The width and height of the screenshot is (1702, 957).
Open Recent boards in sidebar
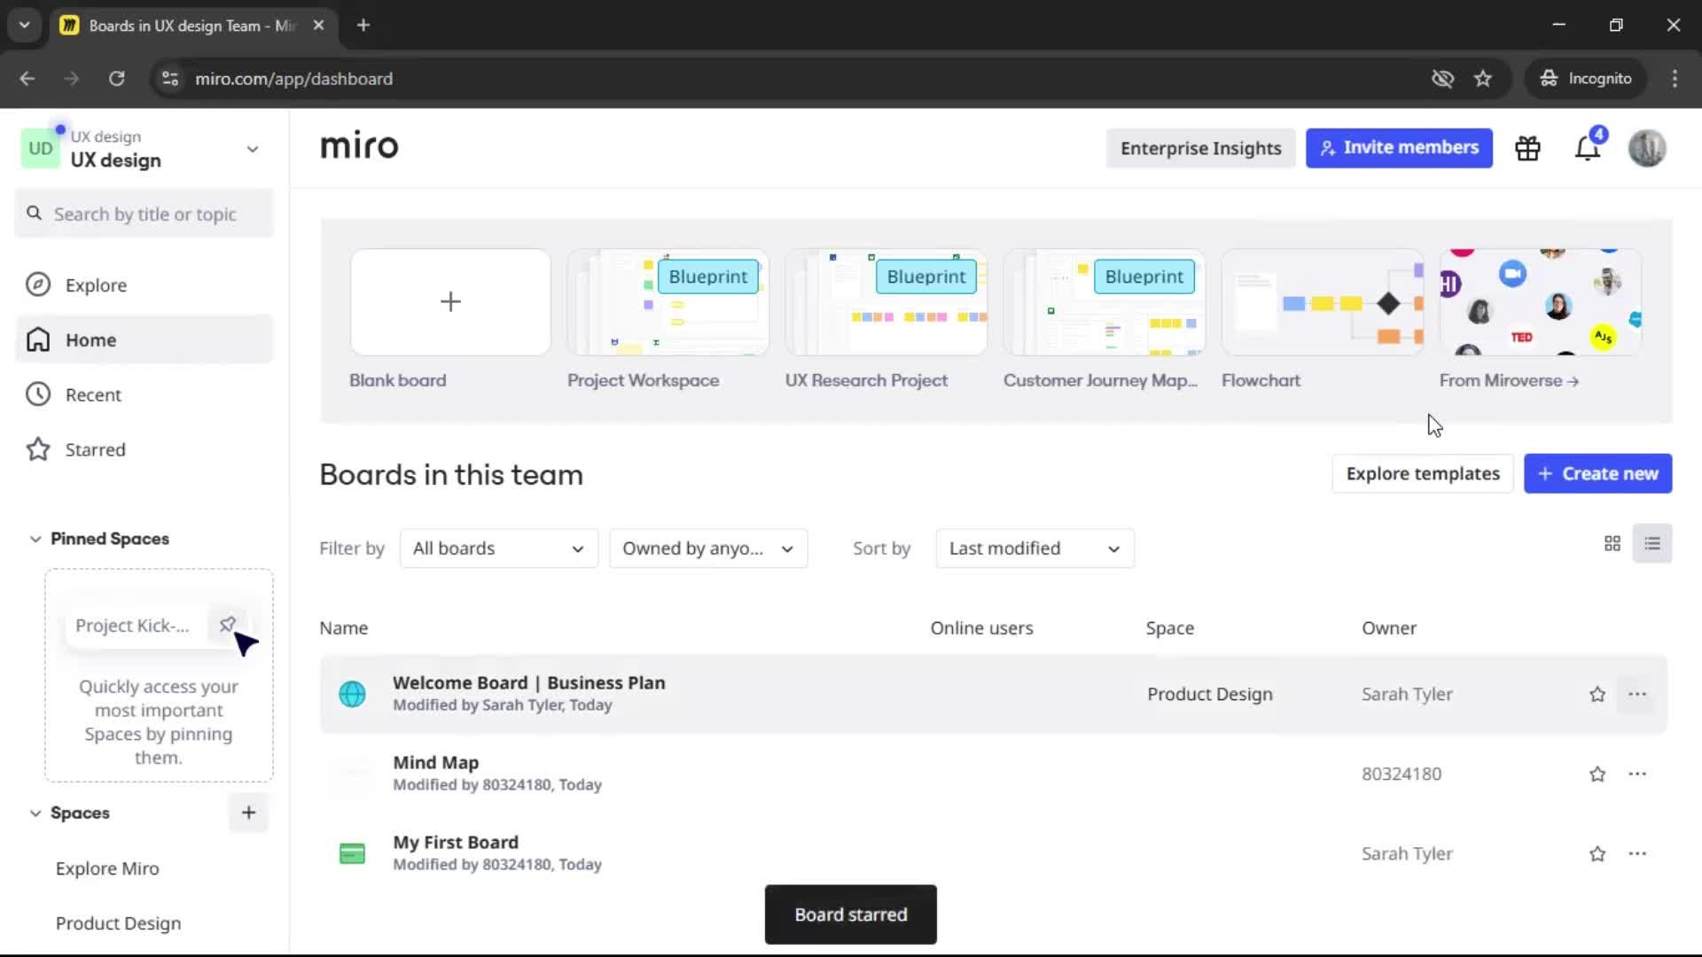pyautogui.click(x=144, y=395)
